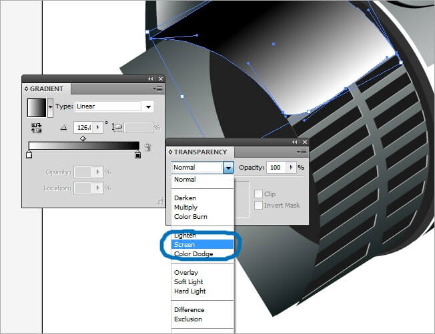Open the Gradient panel options menu
Screen dimensions: 435x334
pos(157,88)
